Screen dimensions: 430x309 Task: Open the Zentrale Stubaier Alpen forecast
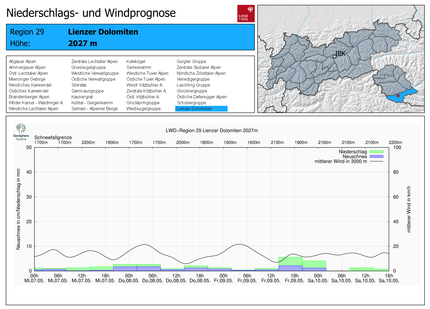pos(199,67)
